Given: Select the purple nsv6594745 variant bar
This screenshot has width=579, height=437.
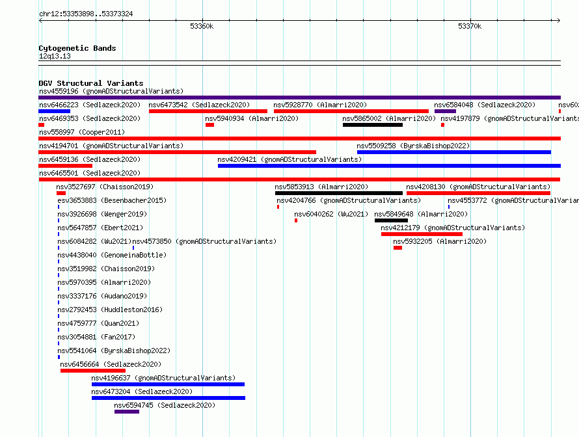Looking at the screenshot, I should click(127, 412).
